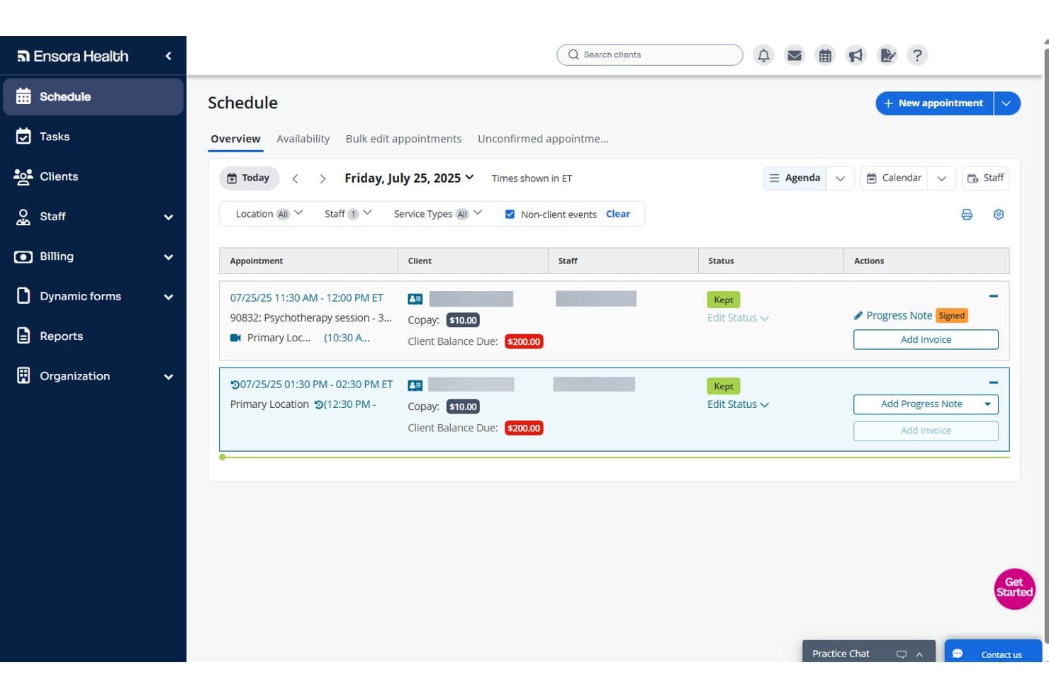1049x699 pixels.
Task: Open Clients in the sidebar
Action: coord(93,176)
